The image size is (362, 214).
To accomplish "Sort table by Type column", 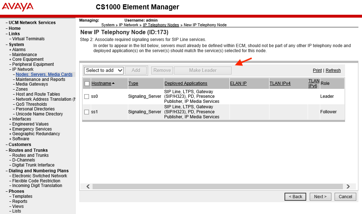I will (133, 83).
